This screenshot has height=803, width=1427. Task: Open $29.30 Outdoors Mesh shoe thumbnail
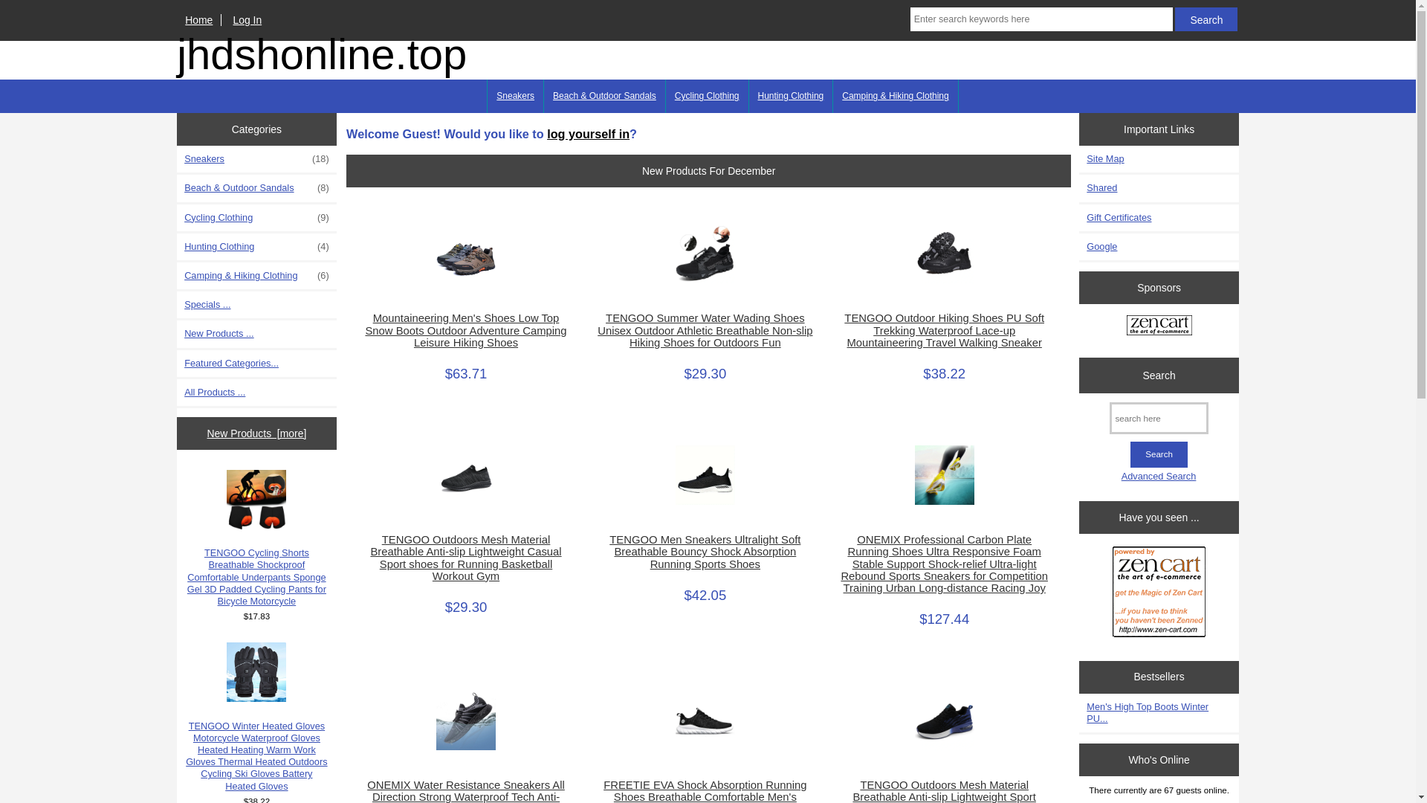[466, 475]
